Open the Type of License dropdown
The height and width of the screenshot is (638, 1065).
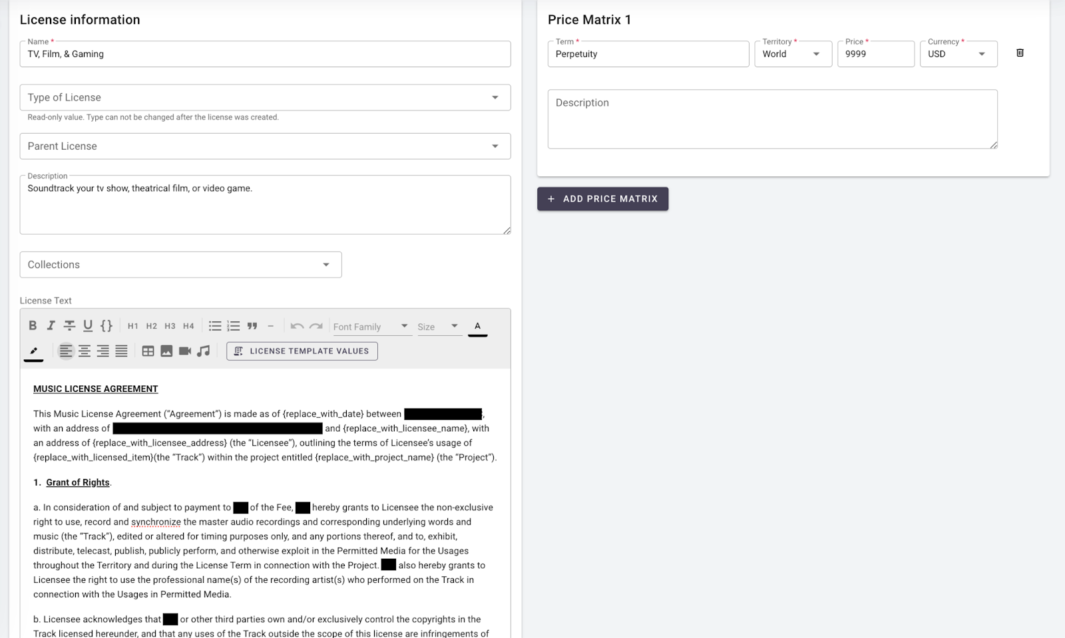click(265, 98)
